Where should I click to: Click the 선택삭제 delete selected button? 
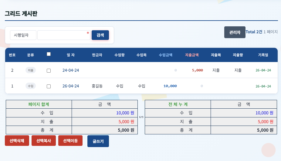point(17,141)
